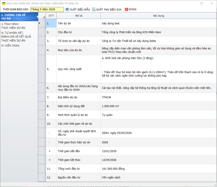
Task: Click the Xuất Phụ Biểu 03A export icon
Action: (94, 10)
